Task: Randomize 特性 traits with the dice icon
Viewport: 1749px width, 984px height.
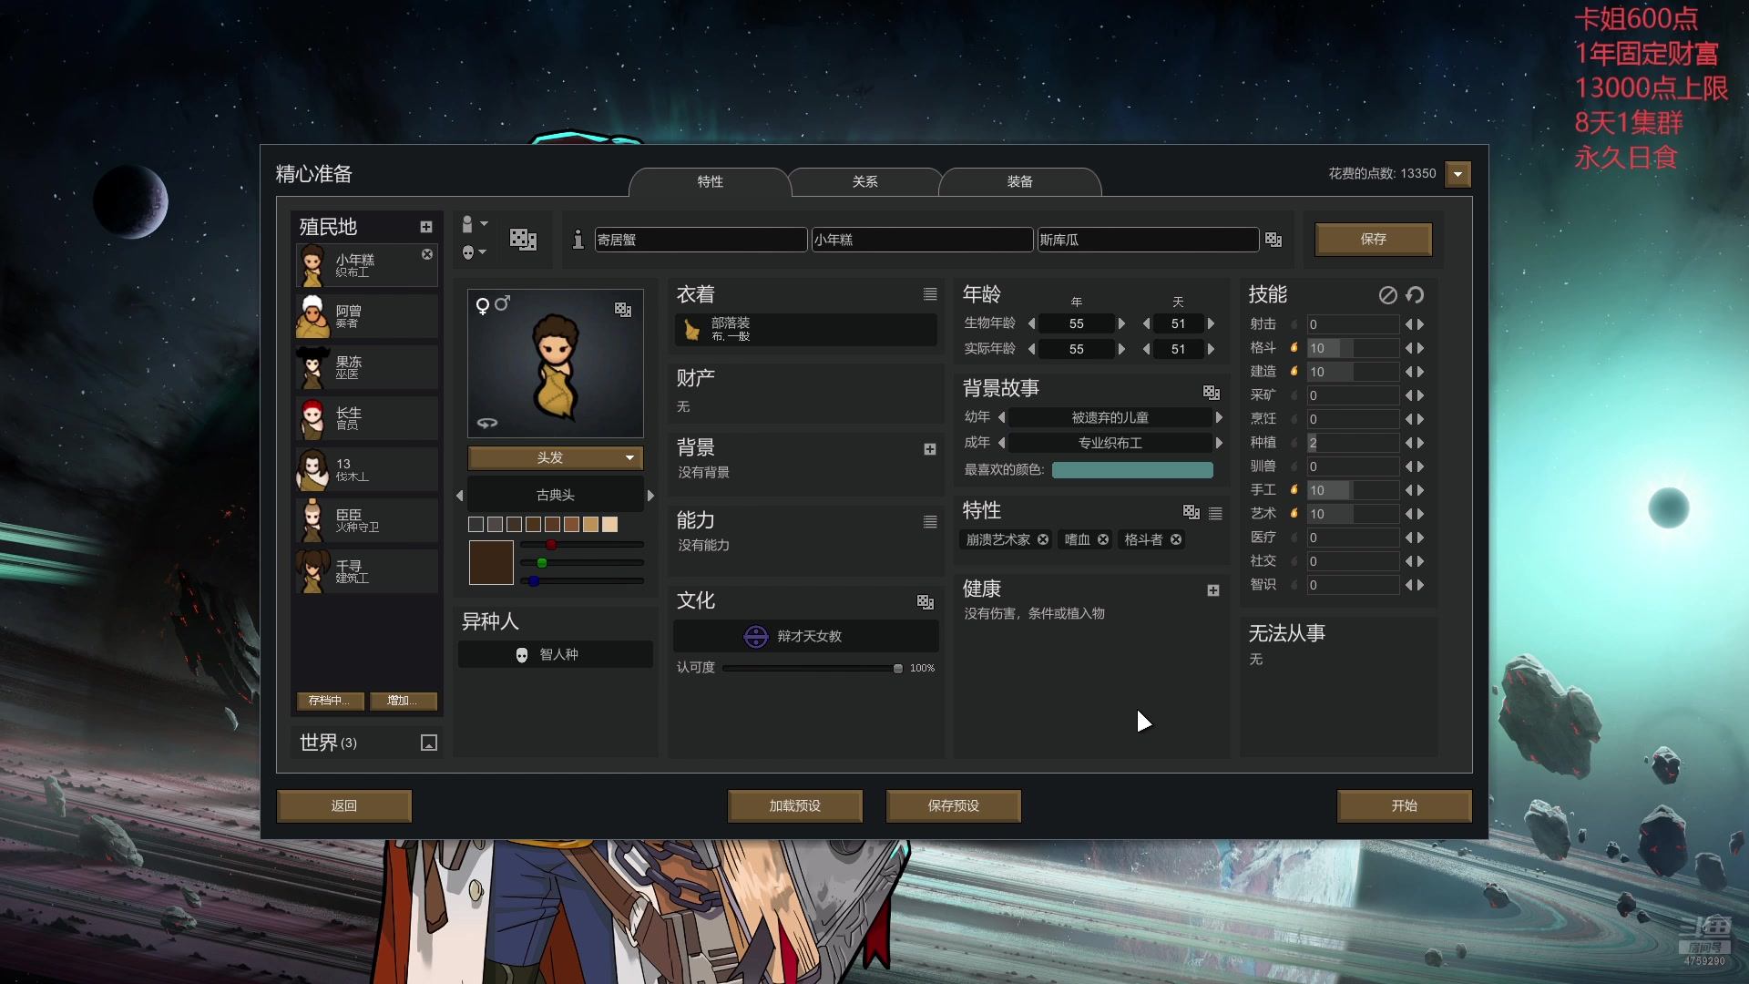Action: [x=1192, y=511]
